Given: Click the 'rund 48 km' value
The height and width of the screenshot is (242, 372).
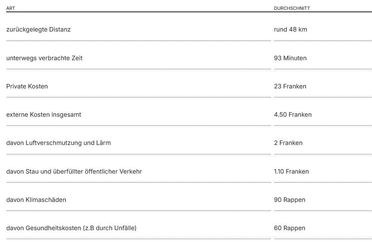Looking at the screenshot, I should (290, 29).
